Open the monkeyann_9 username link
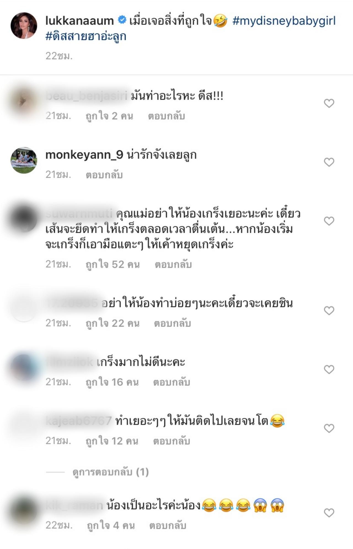 (84, 155)
